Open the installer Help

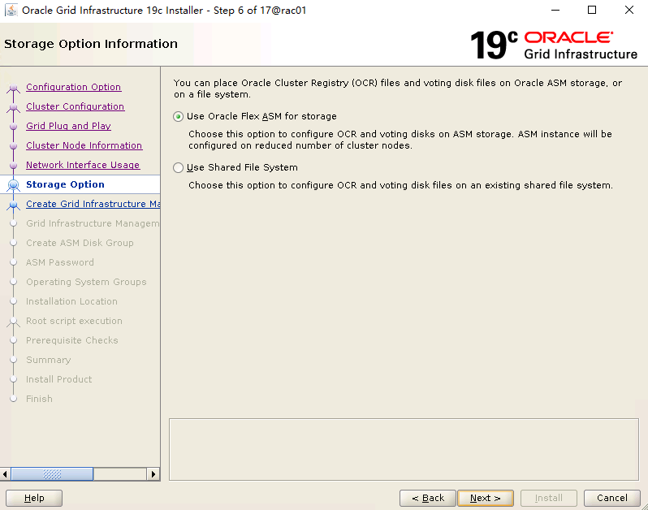[x=34, y=498]
